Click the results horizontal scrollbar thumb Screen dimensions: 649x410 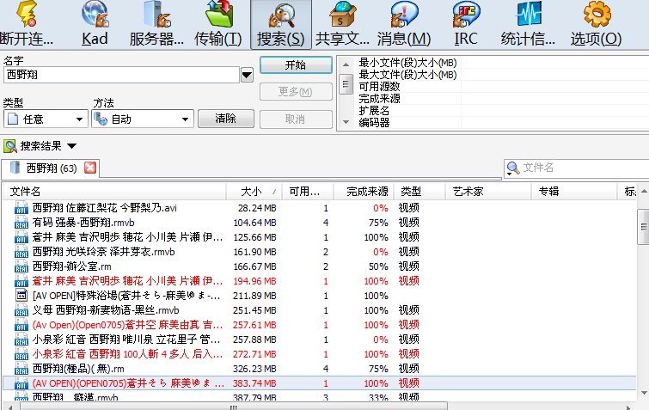click(234, 407)
